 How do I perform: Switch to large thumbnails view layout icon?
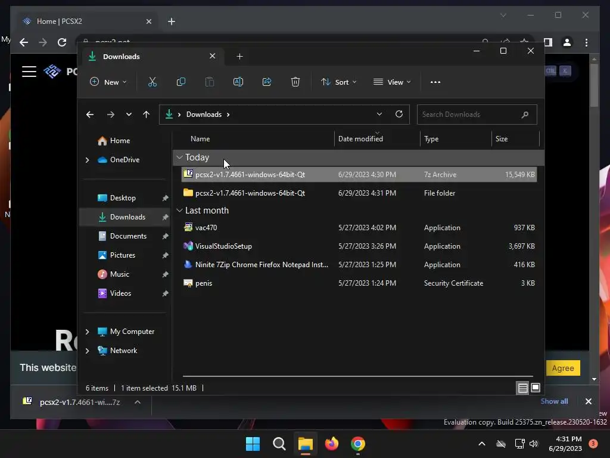(x=536, y=388)
